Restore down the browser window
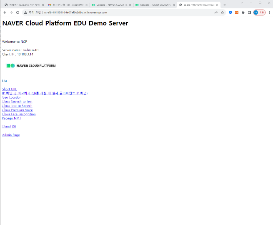273x225 pixels. (x=260, y=2)
